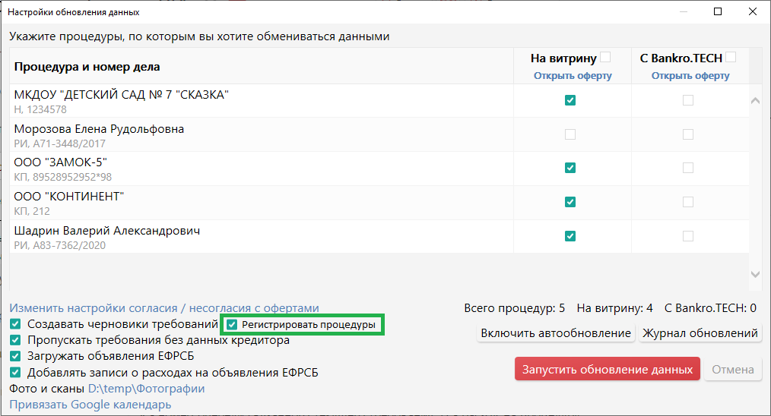Click 'Изменить настройки согласия / несогласия с офертами'

[x=164, y=308]
